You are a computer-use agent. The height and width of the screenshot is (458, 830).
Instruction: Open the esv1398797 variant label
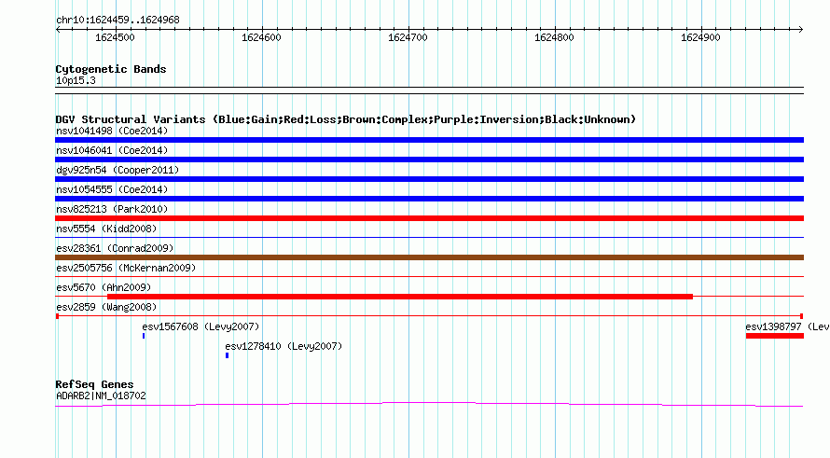787,326
